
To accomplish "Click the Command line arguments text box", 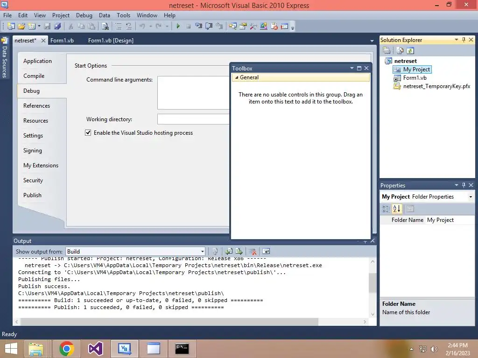I will (193, 93).
